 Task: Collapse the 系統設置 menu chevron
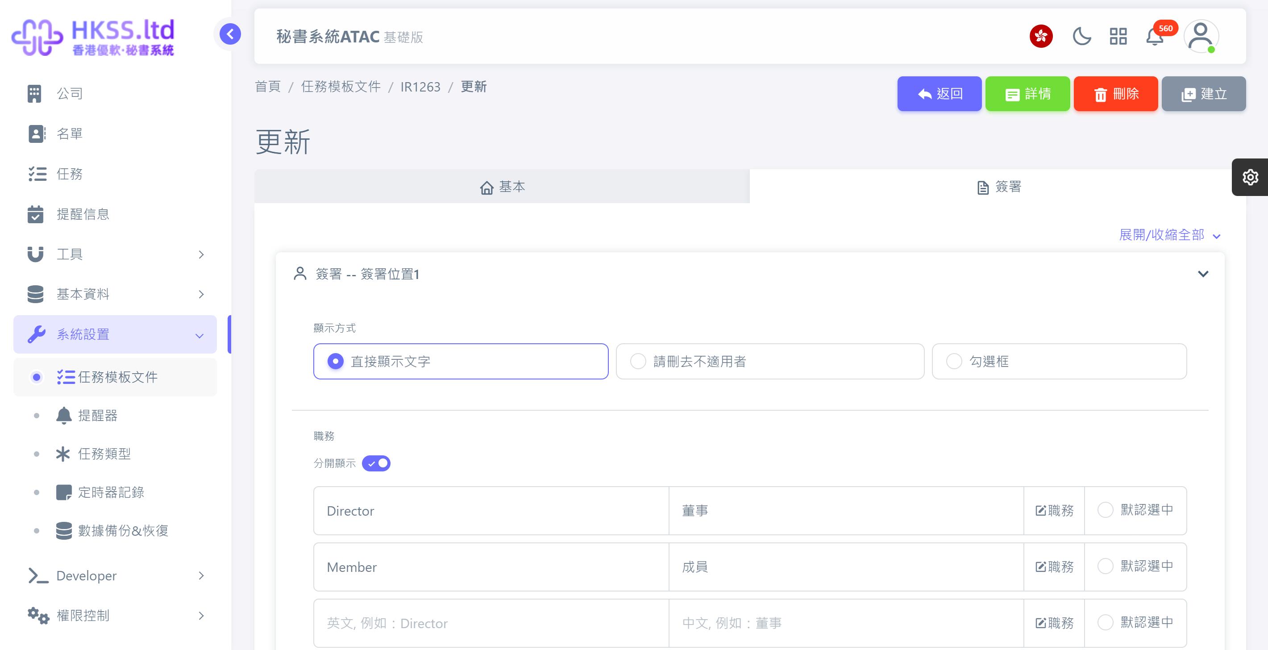[x=200, y=336]
